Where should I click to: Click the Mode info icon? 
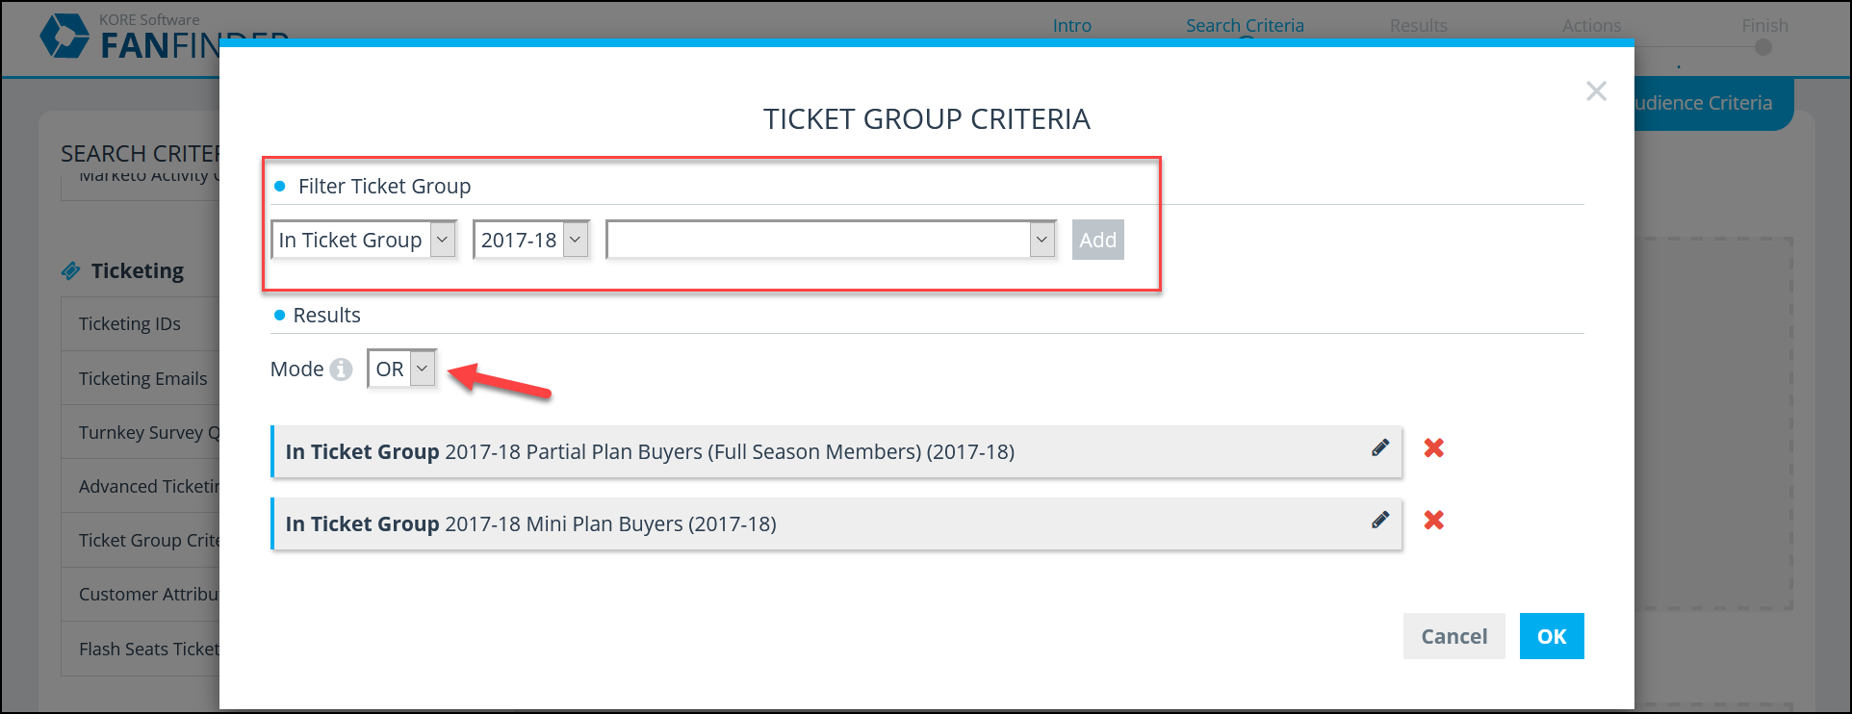[x=341, y=370]
